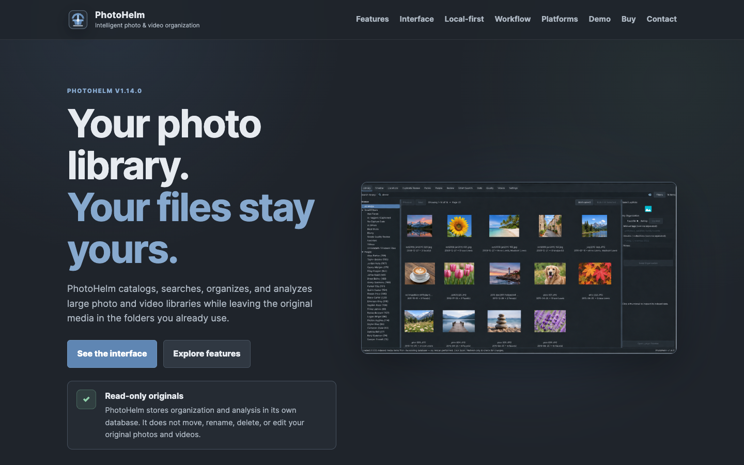Click the See the interface button

pos(112,354)
